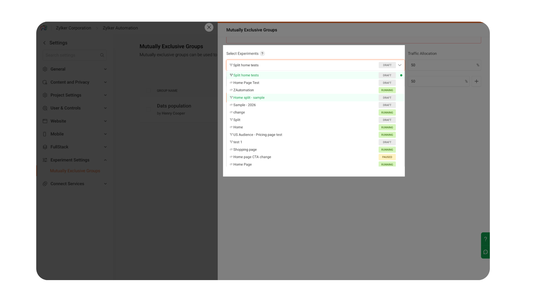
Task: Choose US Audience - Pricing page test
Action: click(x=257, y=135)
